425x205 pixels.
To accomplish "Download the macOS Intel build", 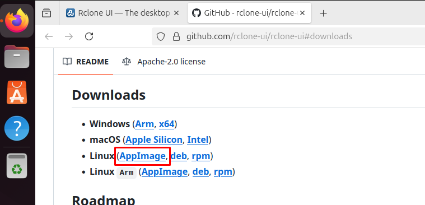I will tap(198, 140).
